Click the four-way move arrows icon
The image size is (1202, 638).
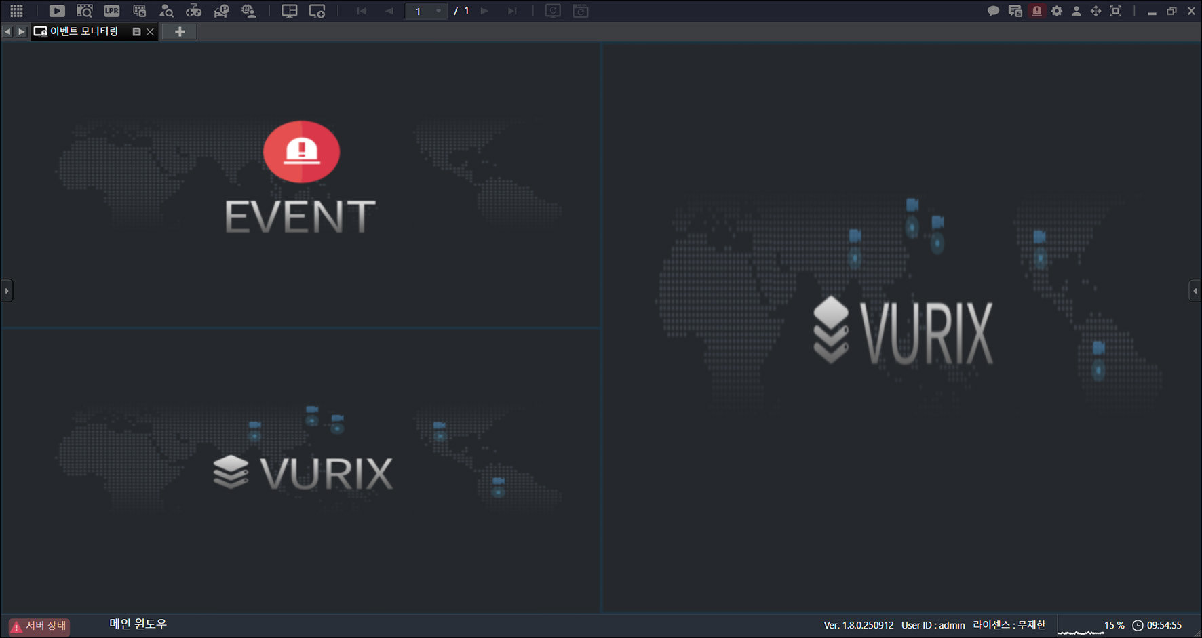coord(1096,11)
